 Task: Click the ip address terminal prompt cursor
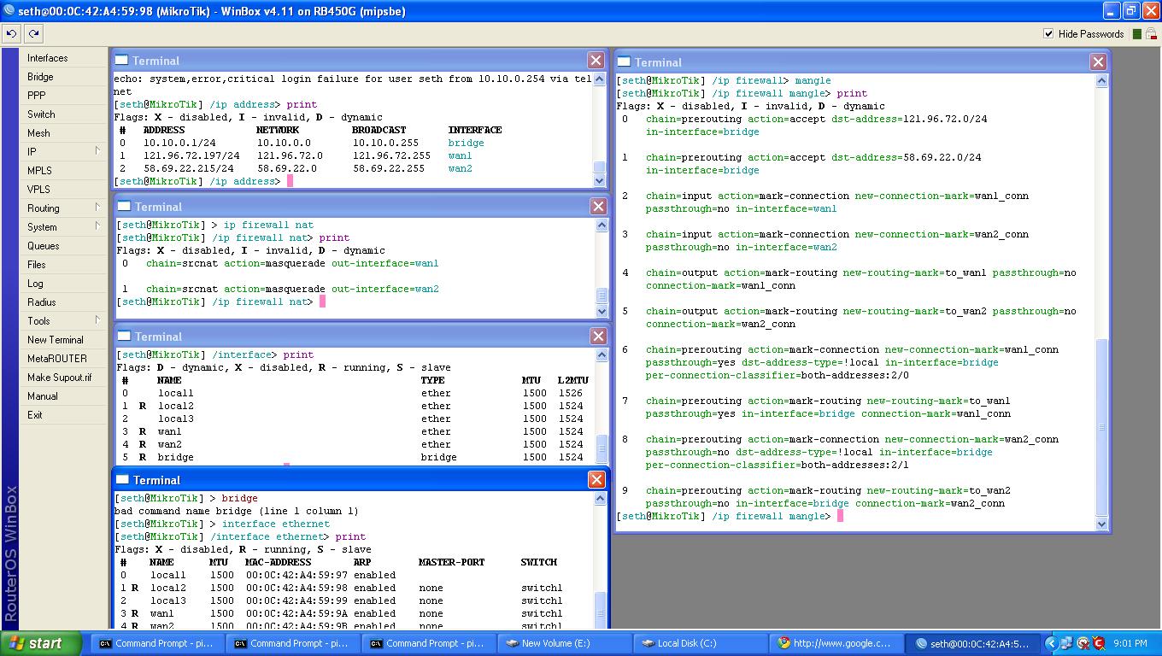(290, 181)
